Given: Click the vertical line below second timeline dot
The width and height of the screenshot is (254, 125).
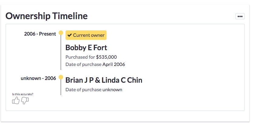Looking at the screenshot, I should point(61,87).
